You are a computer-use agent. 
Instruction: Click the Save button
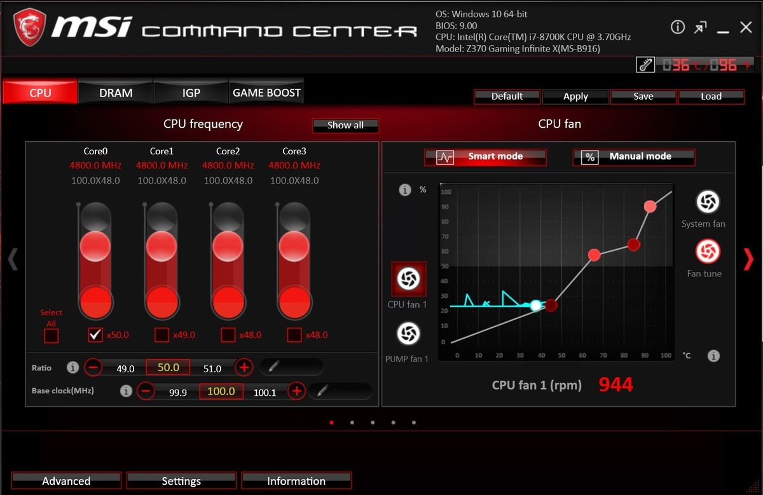click(x=643, y=96)
